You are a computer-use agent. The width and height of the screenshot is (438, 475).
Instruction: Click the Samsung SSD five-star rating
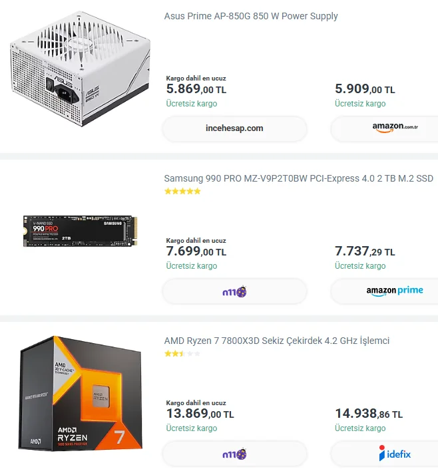point(182,192)
